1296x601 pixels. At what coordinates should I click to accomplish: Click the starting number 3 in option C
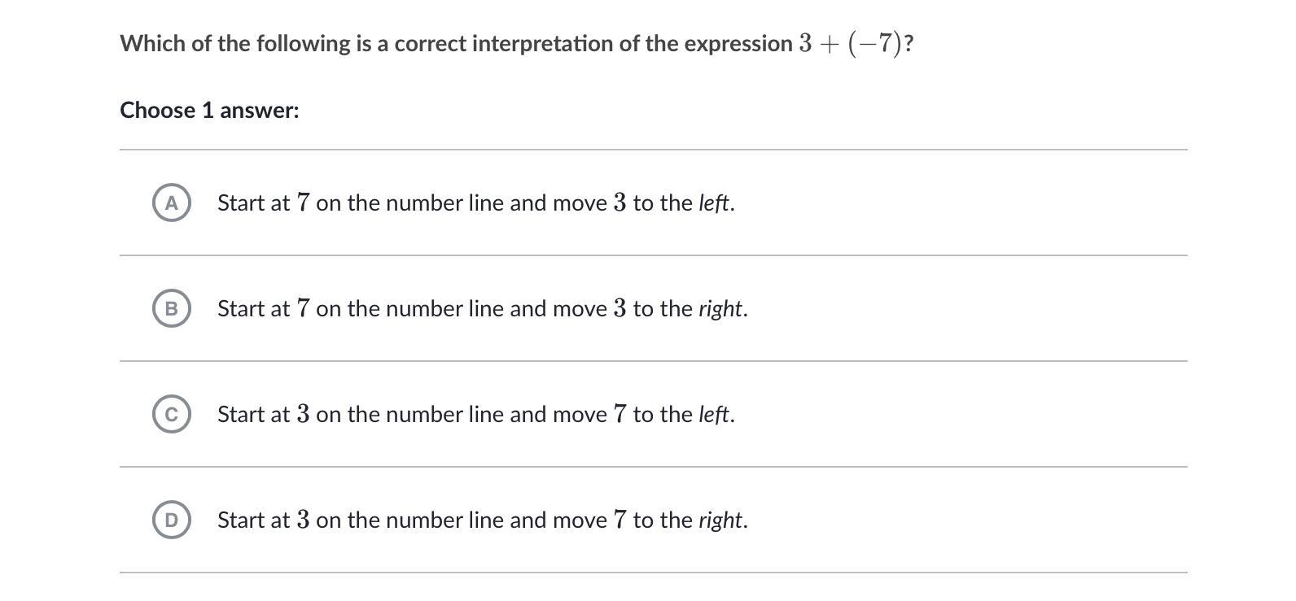point(303,414)
